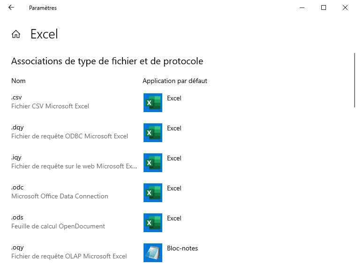Screen dimensions: 356x272
Task: Select the .oqy OLAP query entry
Action: point(17,248)
